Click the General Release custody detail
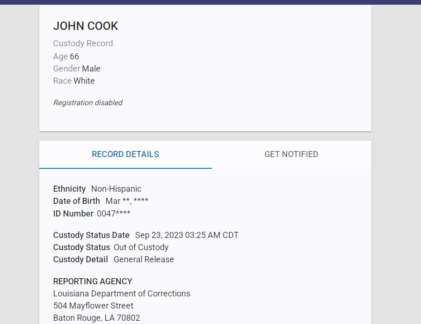 [x=144, y=259]
